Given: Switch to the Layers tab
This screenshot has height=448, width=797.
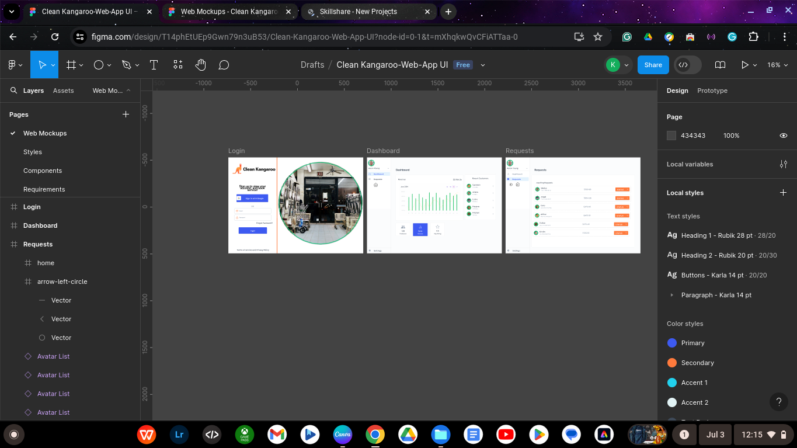Looking at the screenshot, I should (x=33, y=91).
